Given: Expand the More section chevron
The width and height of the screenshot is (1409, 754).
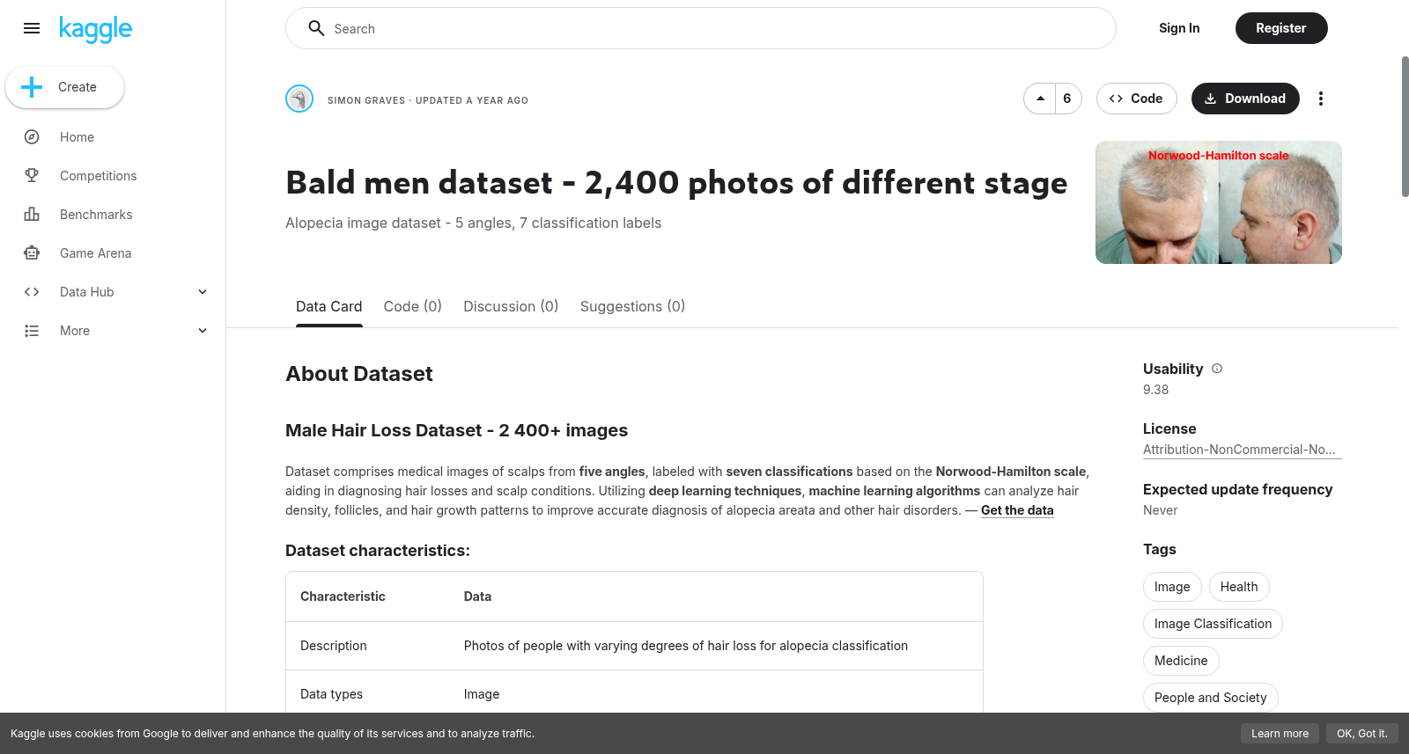Looking at the screenshot, I should click(x=203, y=331).
